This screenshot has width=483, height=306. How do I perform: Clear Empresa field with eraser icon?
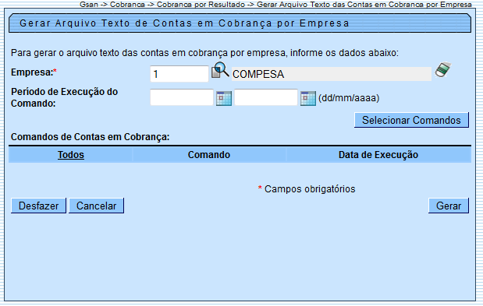point(442,70)
